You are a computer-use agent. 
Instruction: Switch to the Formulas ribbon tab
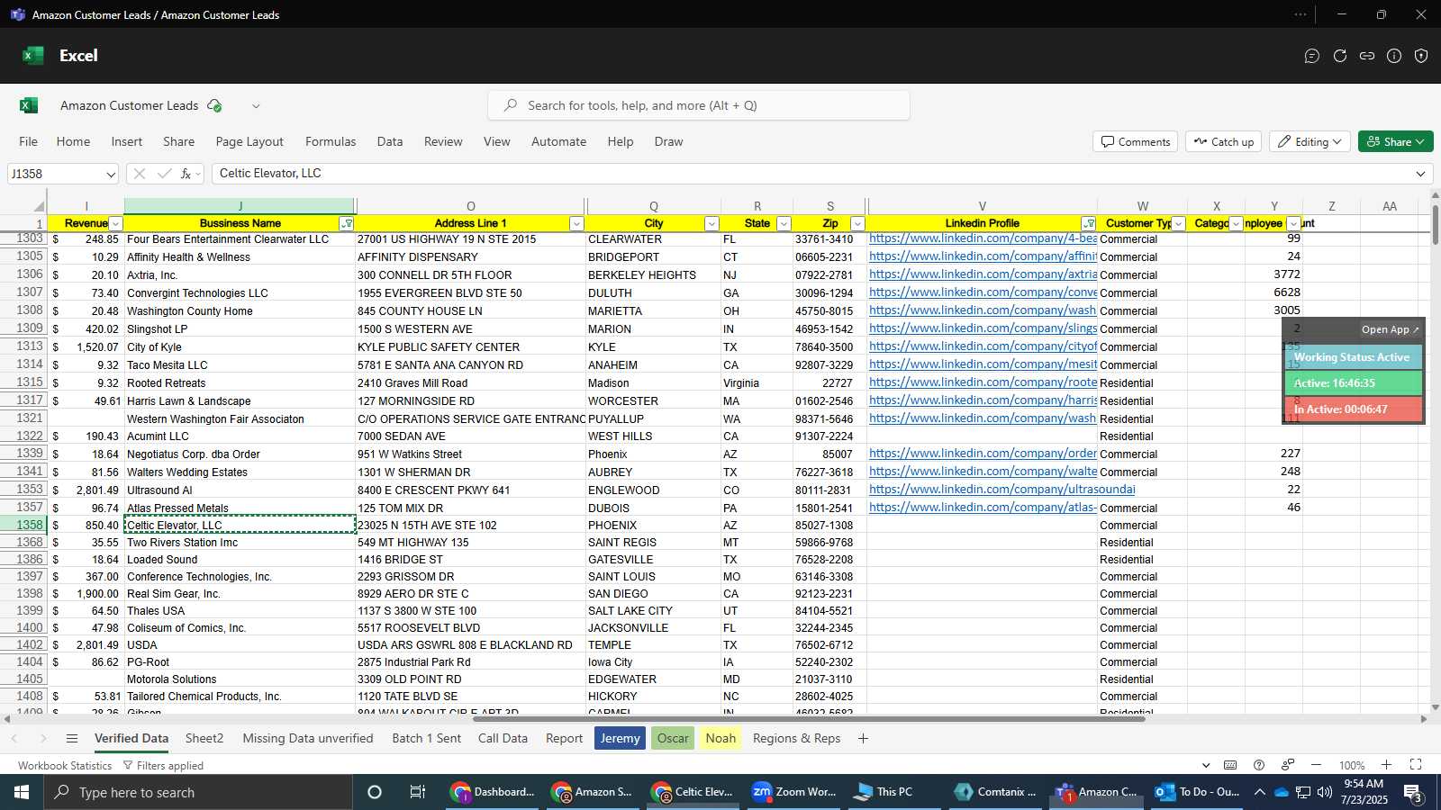(x=331, y=142)
